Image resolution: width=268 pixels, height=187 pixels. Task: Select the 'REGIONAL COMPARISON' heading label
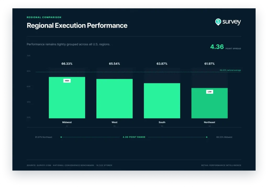[x=44, y=17]
